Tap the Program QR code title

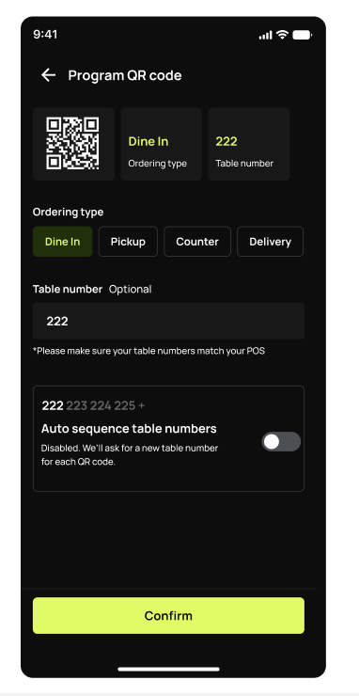point(125,75)
